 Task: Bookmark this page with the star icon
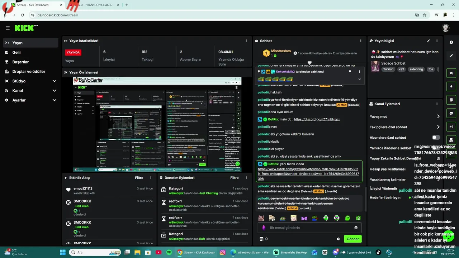coord(425,15)
